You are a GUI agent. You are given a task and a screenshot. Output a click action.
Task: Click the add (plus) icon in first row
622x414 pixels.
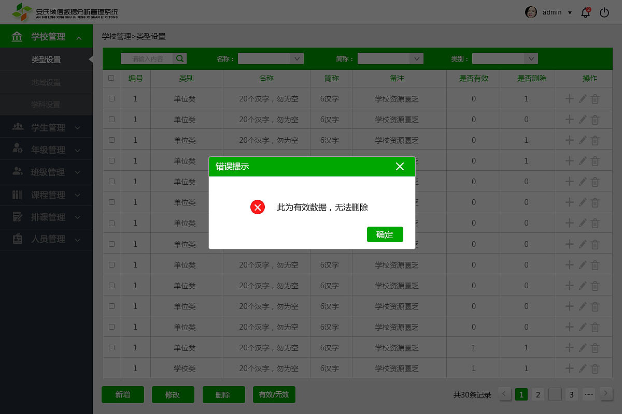570,98
